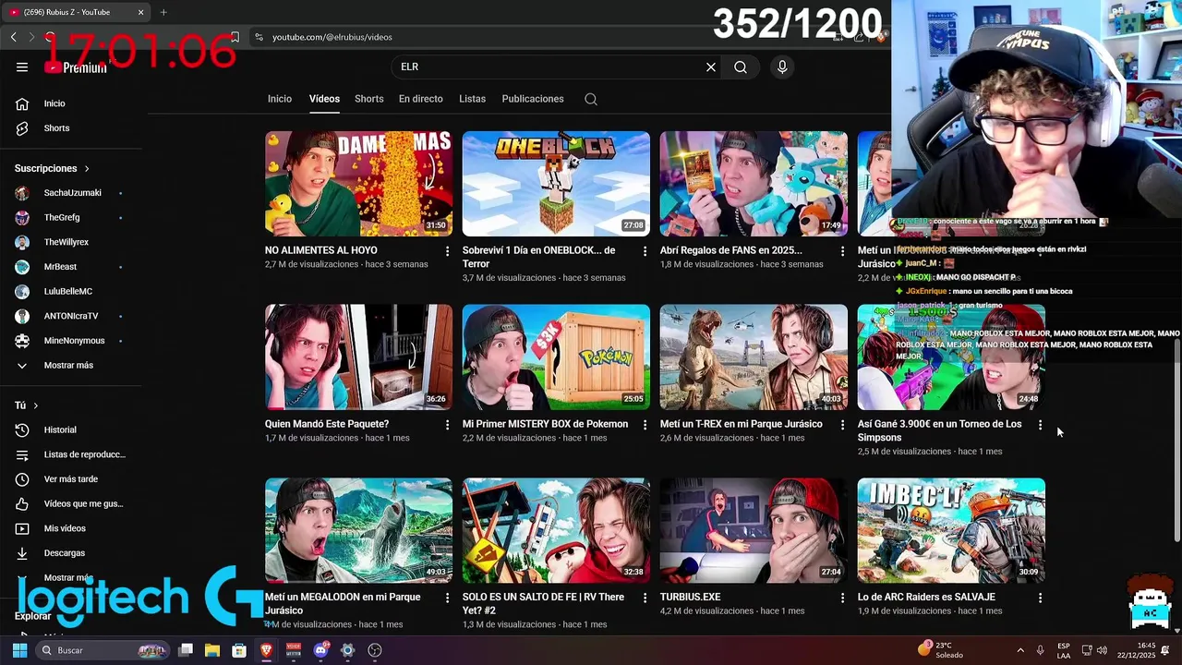The width and height of the screenshot is (1182, 665).
Task: Bookmark this page in the address bar
Action: click(x=235, y=37)
